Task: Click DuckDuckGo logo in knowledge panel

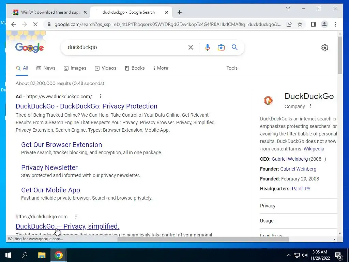Action: click(x=268, y=101)
